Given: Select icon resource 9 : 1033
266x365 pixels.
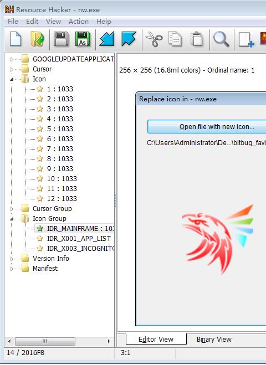Looking at the screenshot, I should click(60, 169).
